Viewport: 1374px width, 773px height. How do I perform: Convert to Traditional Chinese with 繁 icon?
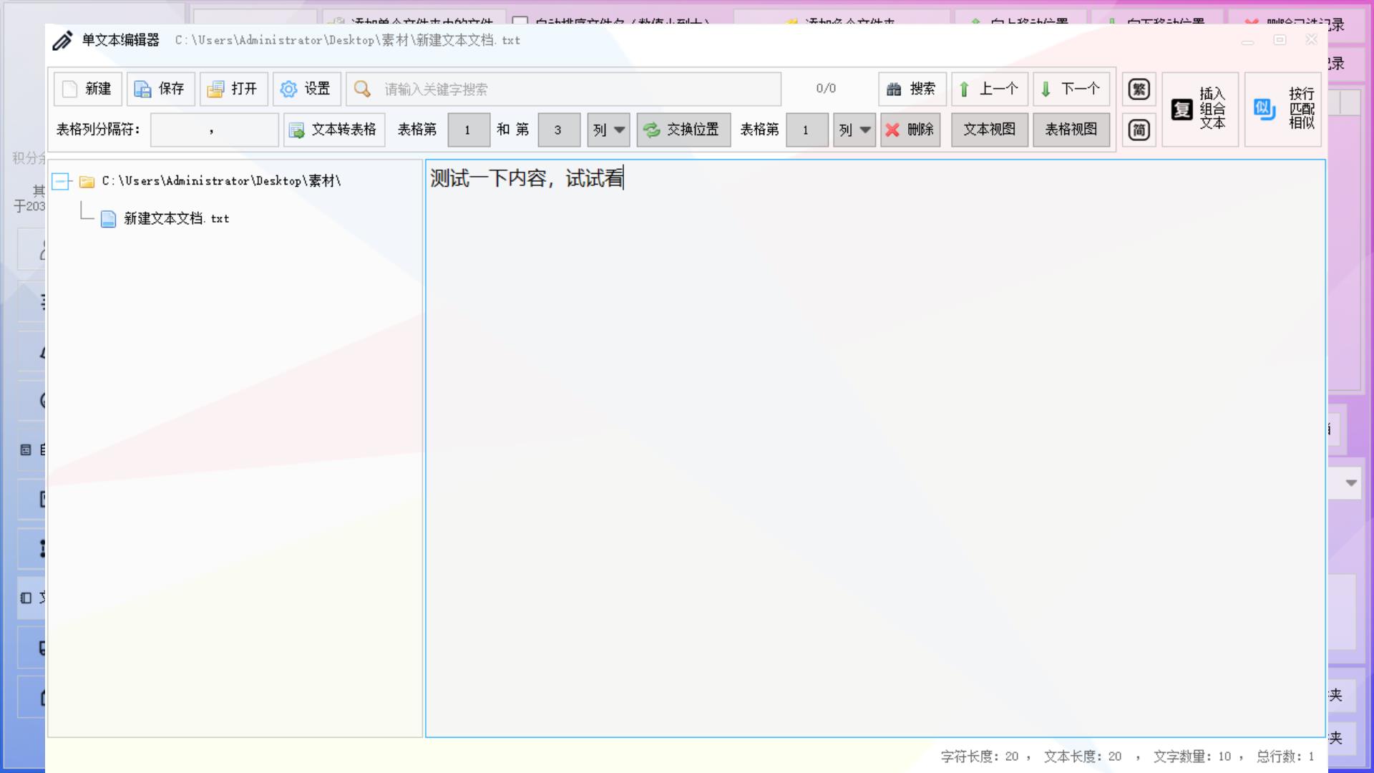click(x=1139, y=89)
